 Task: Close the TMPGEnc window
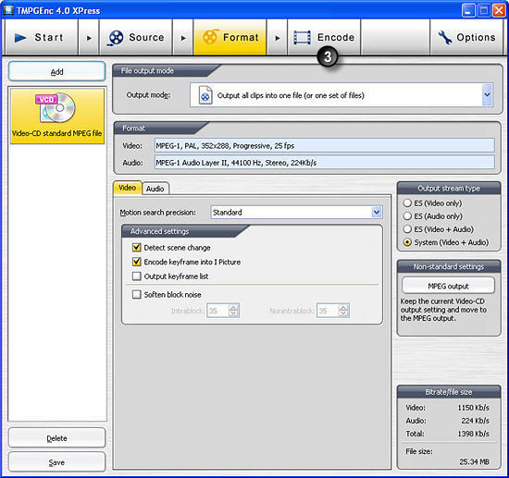coord(499,10)
